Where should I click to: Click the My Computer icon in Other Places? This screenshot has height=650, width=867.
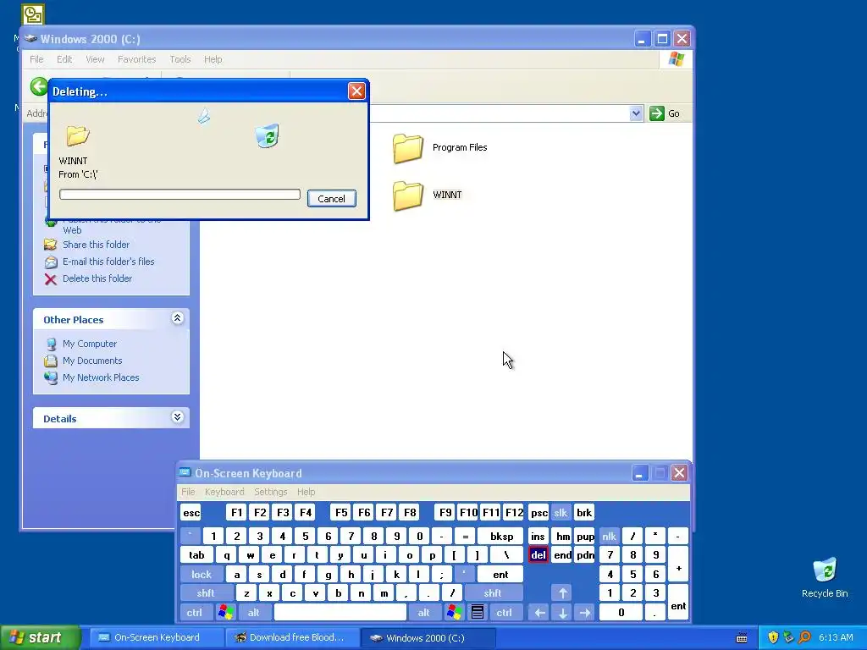51,344
